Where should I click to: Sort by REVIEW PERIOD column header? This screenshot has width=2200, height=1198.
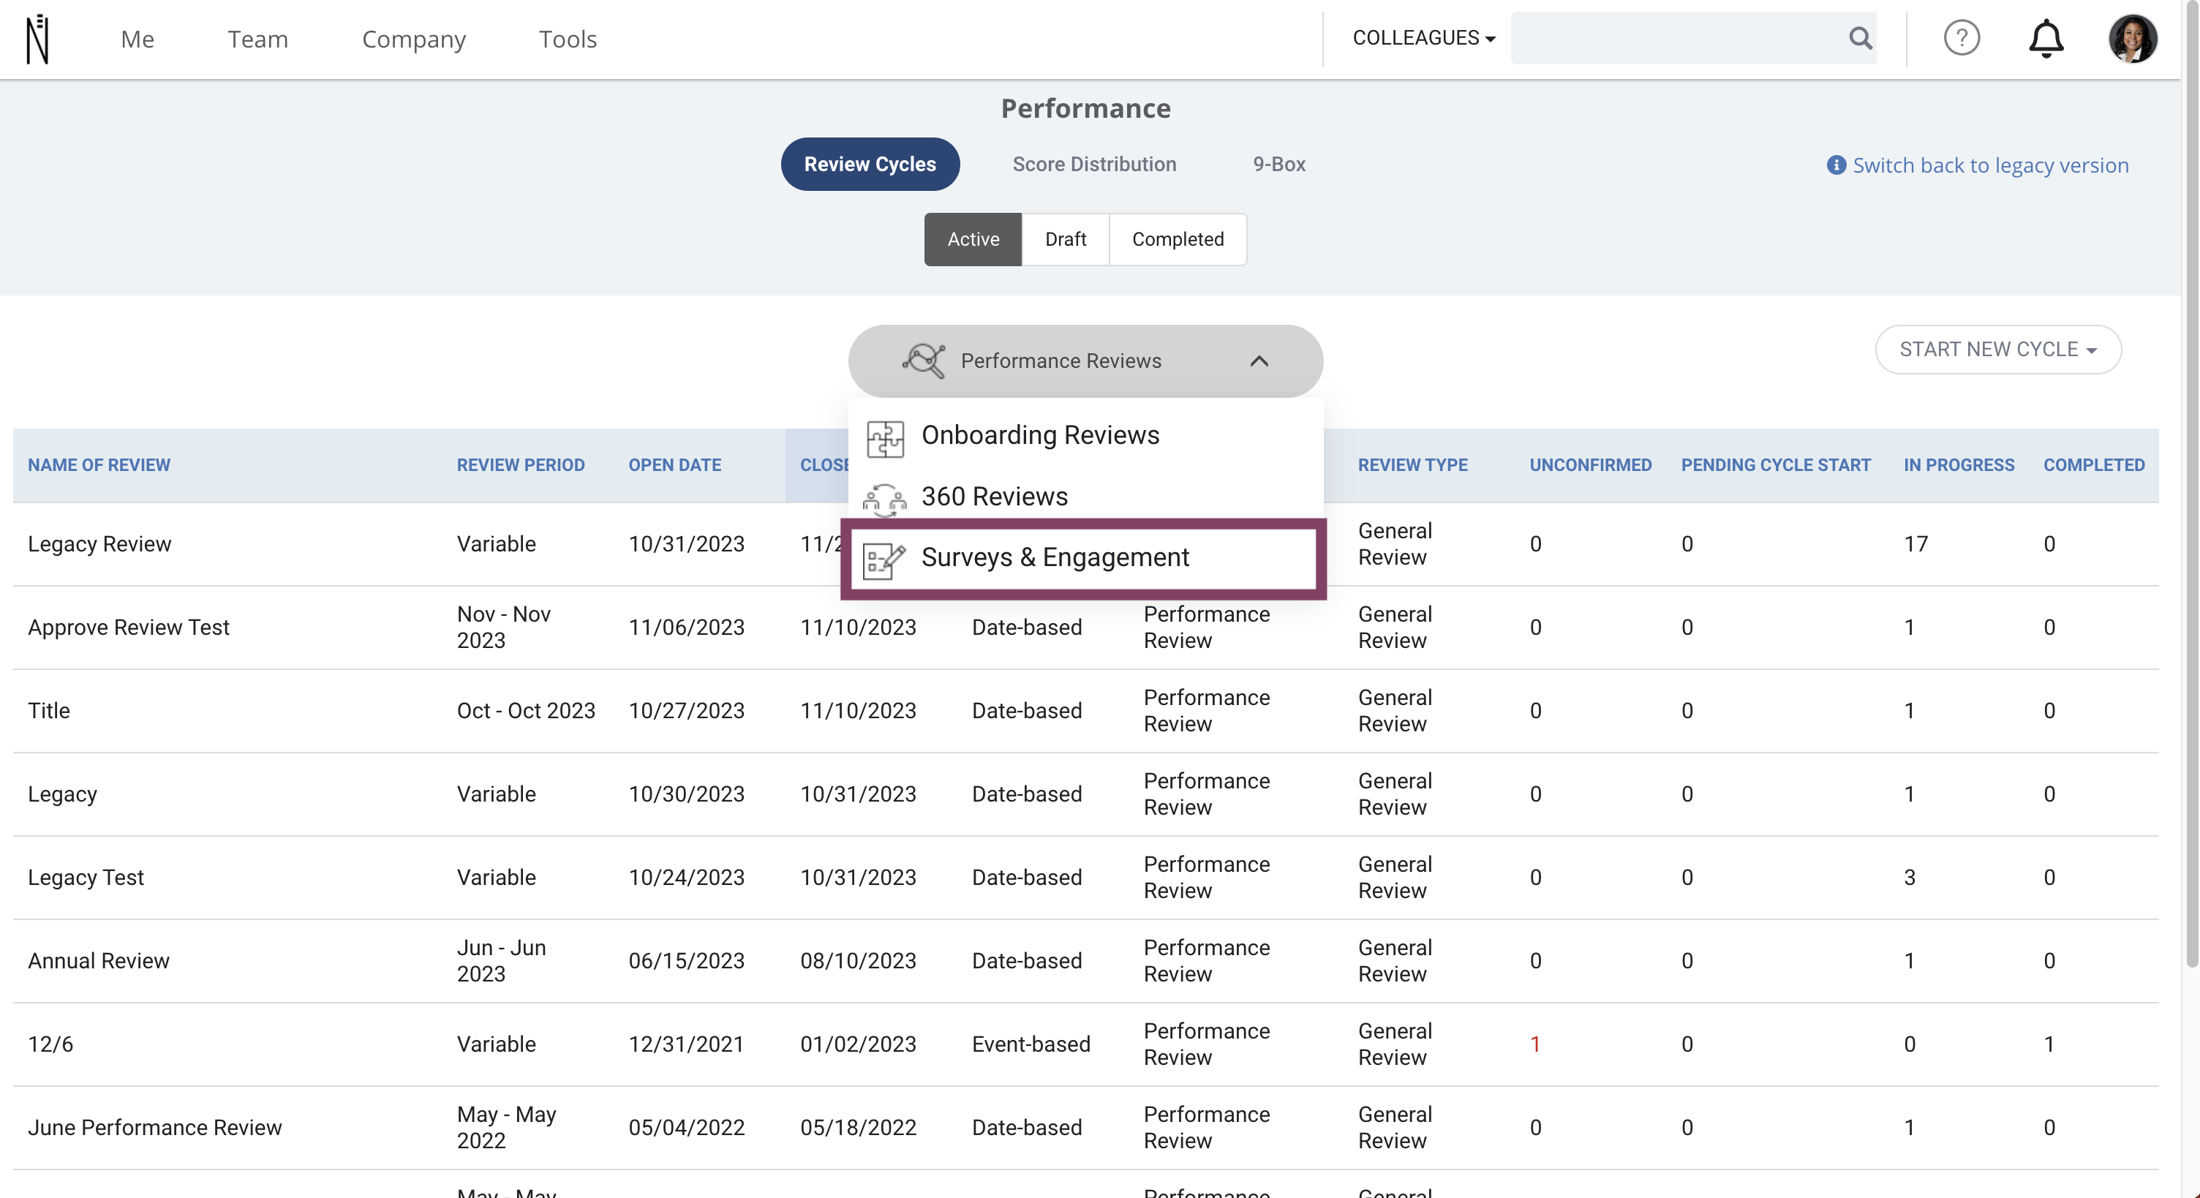(521, 465)
